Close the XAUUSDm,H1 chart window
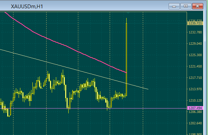The width and height of the screenshot is (208, 135). [x=198, y=6]
